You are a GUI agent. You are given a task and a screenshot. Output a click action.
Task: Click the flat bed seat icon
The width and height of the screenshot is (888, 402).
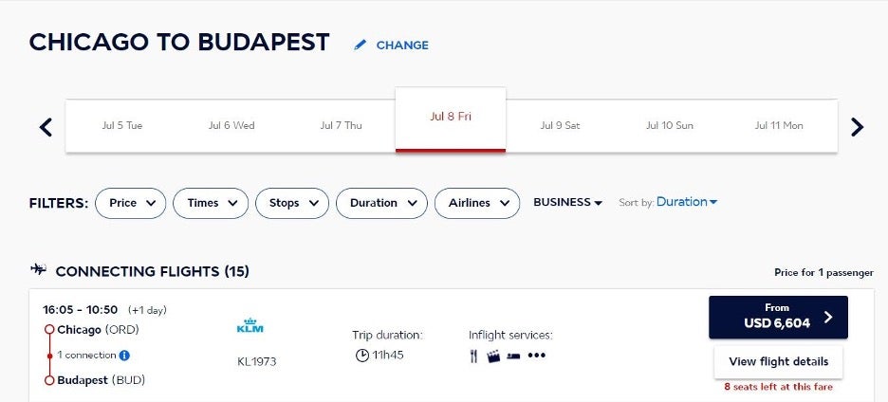click(513, 356)
